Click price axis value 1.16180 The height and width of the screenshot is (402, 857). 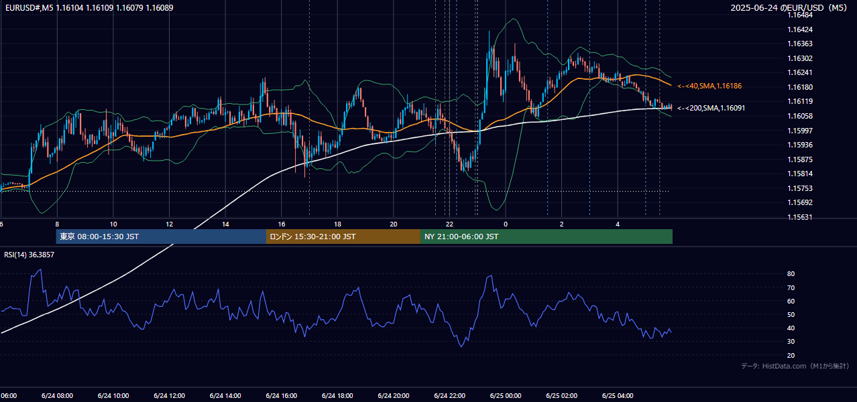pyautogui.click(x=800, y=87)
